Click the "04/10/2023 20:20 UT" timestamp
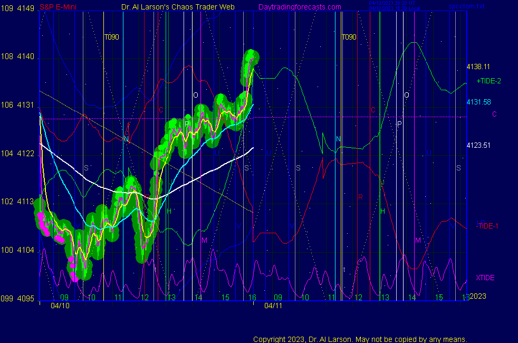The image size is (518, 343). coord(392,3)
